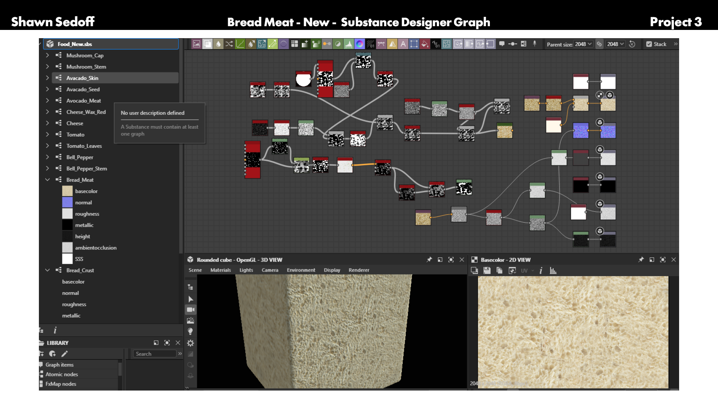Add a Sharpen triangle node
The height and width of the screenshot is (404, 718).
click(392, 44)
